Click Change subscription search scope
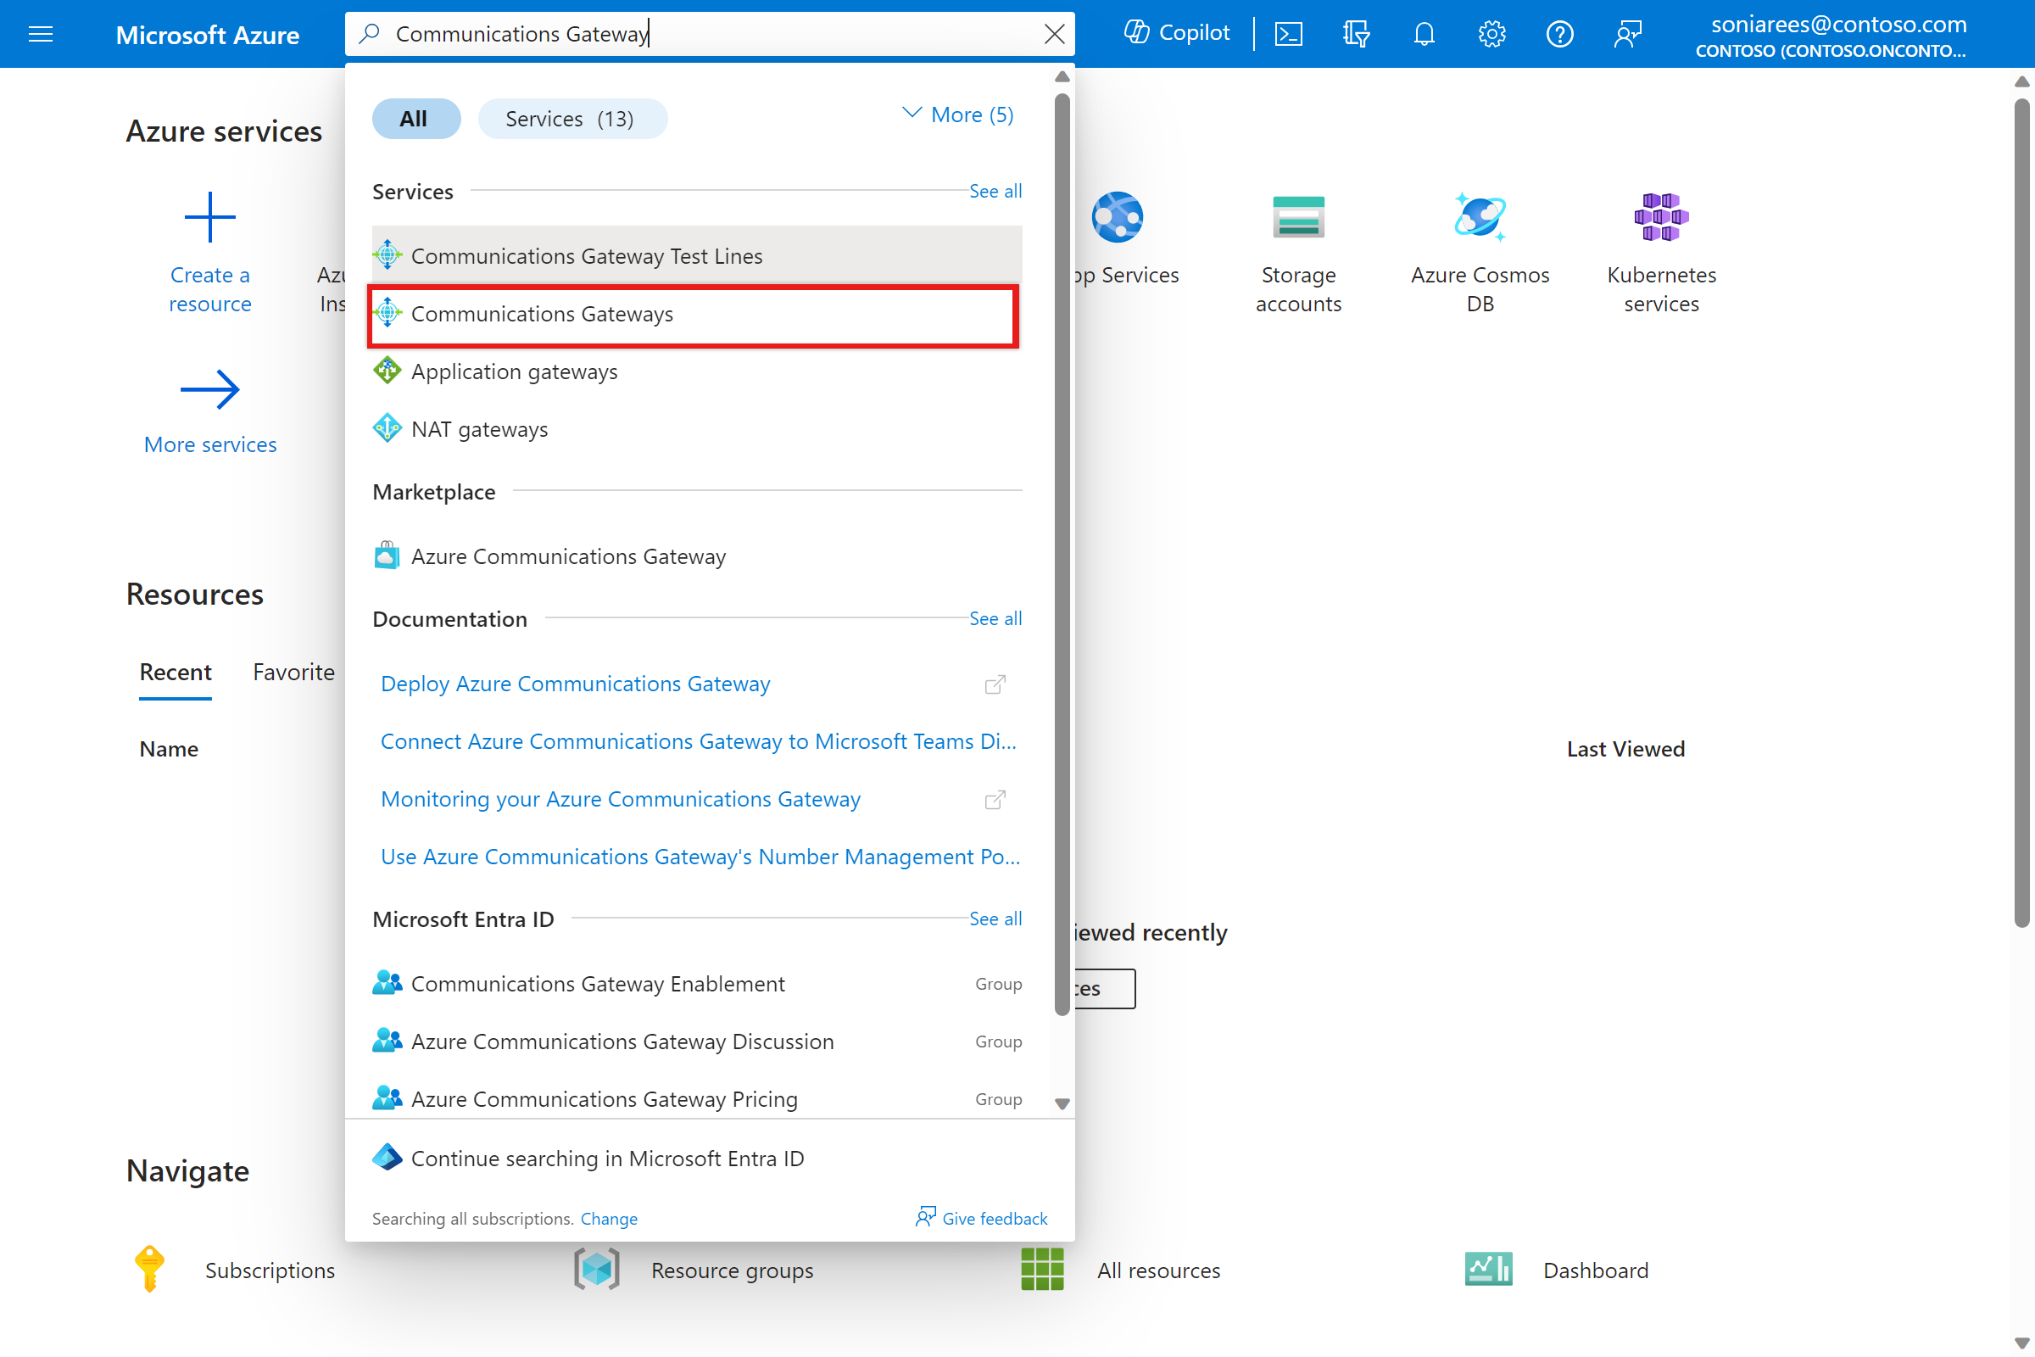Image resolution: width=2035 pixels, height=1357 pixels. [607, 1216]
